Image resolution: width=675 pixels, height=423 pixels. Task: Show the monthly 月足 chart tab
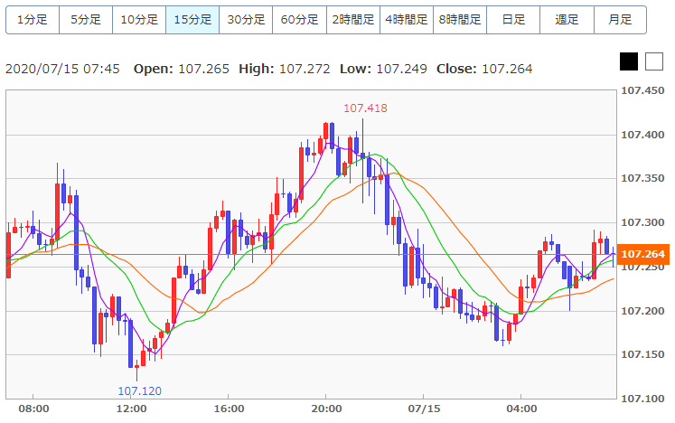620,20
